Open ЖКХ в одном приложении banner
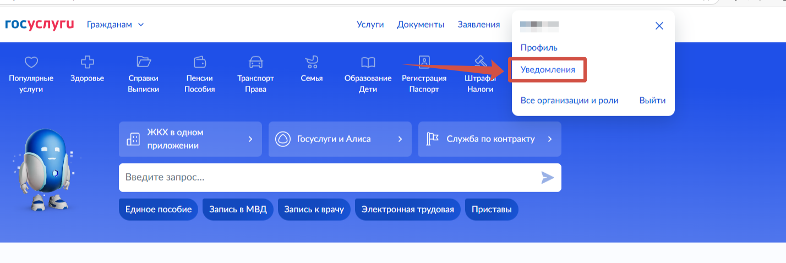786x263 pixels. [x=189, y=139]
